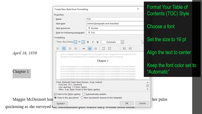
Task: Click the Increase Indent icon
Action: pyautogui.click(x=130, y=49)
